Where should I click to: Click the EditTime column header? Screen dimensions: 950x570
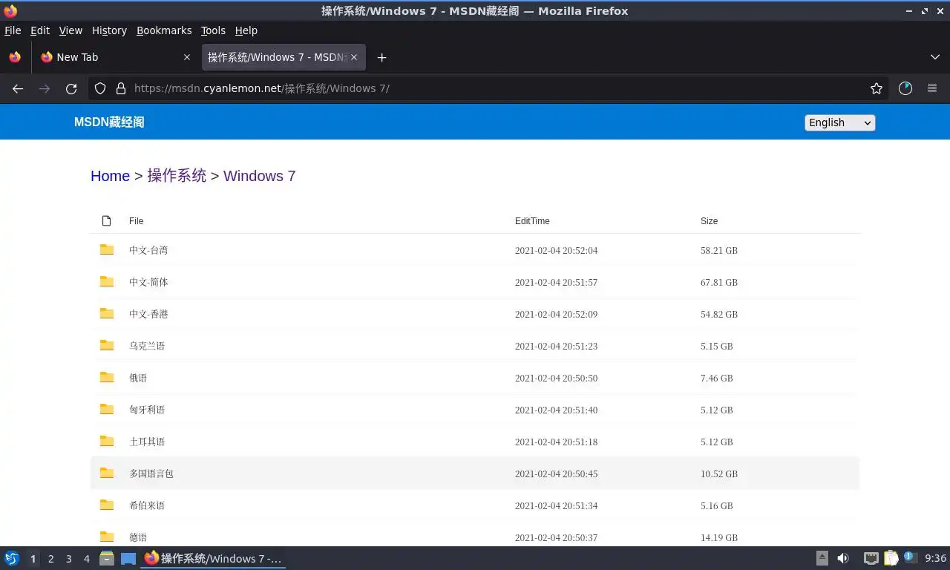[x=532, y=221]
